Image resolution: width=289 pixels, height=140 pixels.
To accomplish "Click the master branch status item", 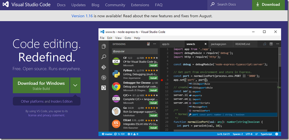I will pos(107,134).
